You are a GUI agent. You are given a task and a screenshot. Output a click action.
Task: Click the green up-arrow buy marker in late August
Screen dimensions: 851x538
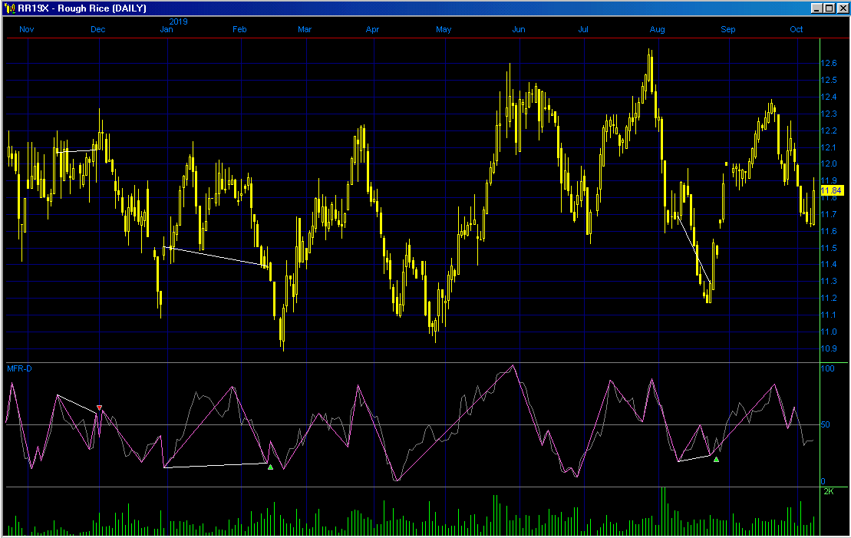[717, 459]
